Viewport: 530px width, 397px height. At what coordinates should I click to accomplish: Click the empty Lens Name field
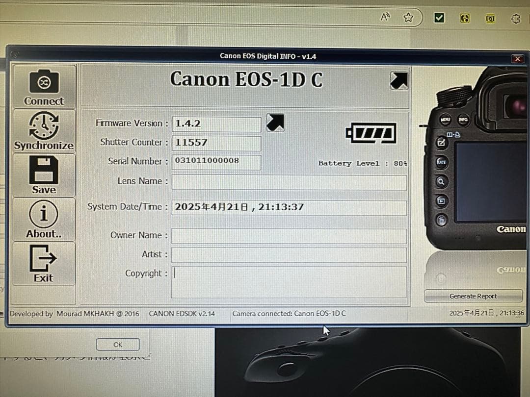(290, 182)
